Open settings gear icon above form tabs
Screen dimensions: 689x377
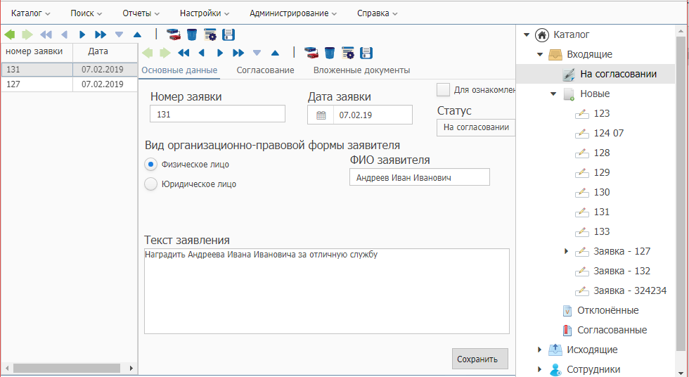click(348, 53)
